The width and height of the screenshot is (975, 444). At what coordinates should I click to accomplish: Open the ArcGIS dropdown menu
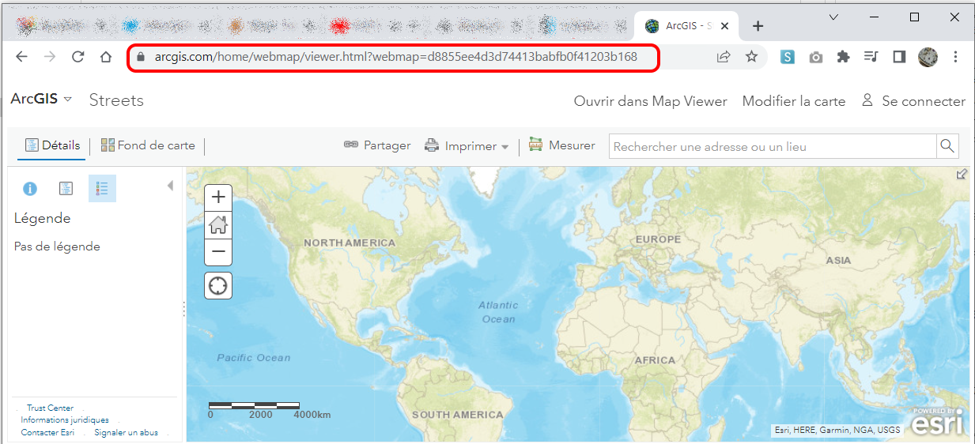(41, 100)
